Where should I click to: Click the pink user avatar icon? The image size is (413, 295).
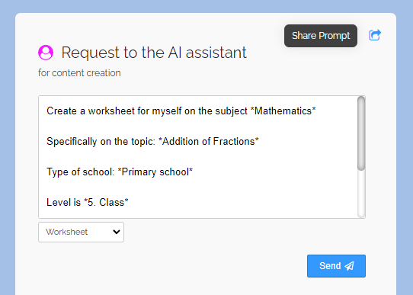(x=46, y=53)
